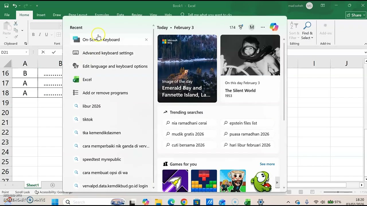Screen dimensions: 367x206
Task: Open Microsoft Rewards points 174 badge
Action: click(236, 27)
